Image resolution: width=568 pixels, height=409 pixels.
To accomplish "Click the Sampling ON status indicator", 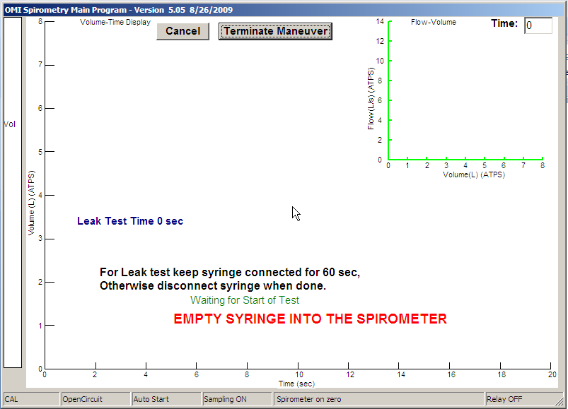I will [x=237, y=399].
